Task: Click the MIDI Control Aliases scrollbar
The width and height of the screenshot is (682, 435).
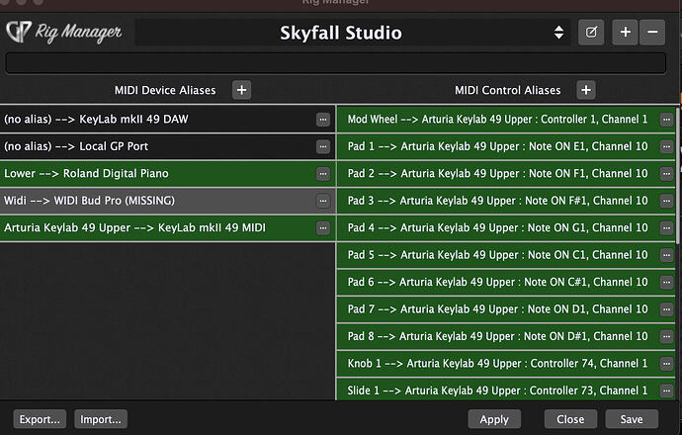Action: tap(678, 175)
